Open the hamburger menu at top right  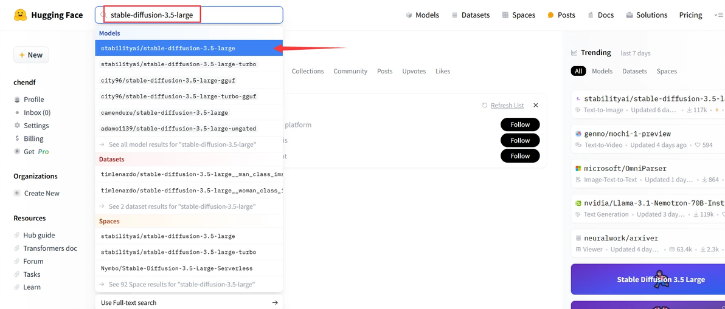click(718, 15)
